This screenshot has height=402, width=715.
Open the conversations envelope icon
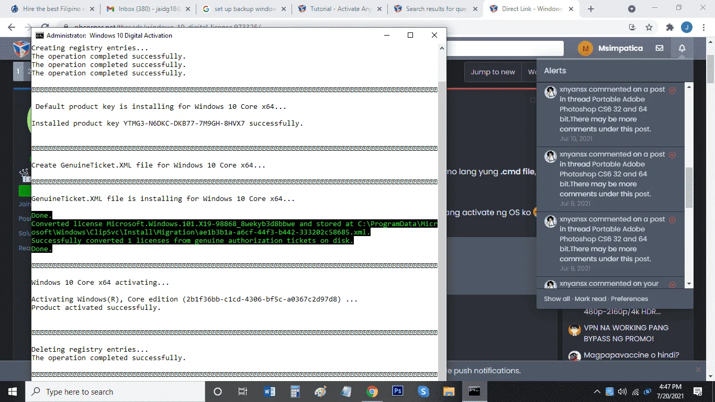pos(659,48)
